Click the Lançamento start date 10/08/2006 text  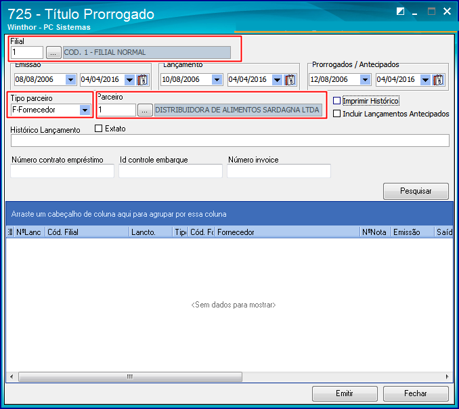(181, 80)
